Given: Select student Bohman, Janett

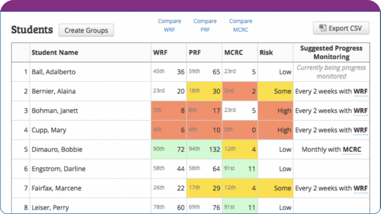Looking at the screenshot, I should click(55, 111).
